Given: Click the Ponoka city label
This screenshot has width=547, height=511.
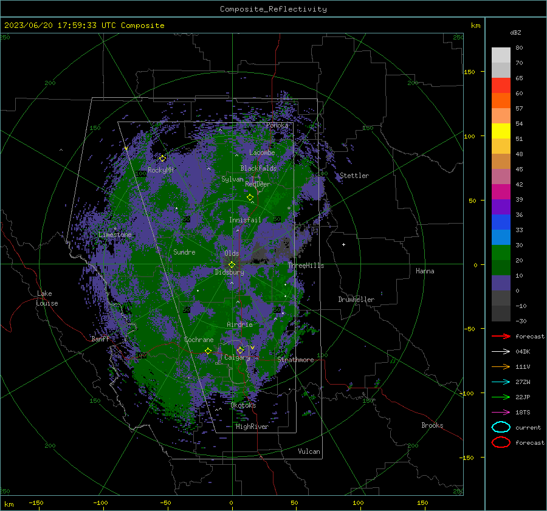Looking at the screenshot, I should tap(277, 125).
